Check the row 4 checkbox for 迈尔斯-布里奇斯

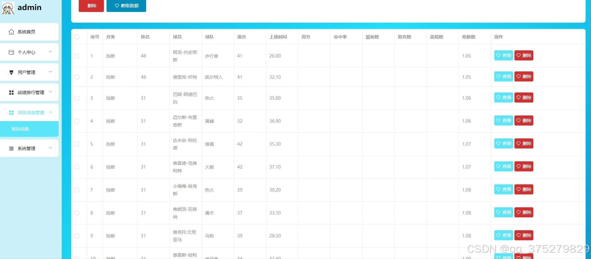tap(77, 121)
